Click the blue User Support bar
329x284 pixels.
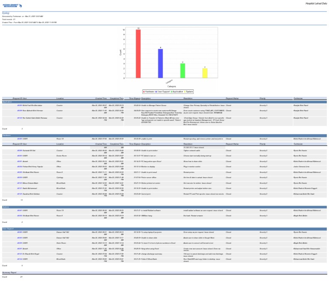(x=160, y=63)
